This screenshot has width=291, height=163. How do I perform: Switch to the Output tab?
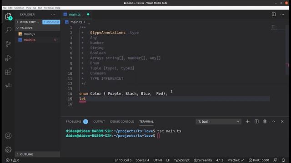coord(99,122)
